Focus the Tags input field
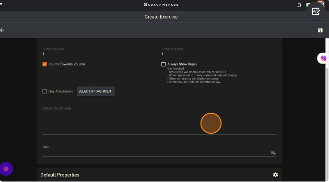 tap(156, 153)
